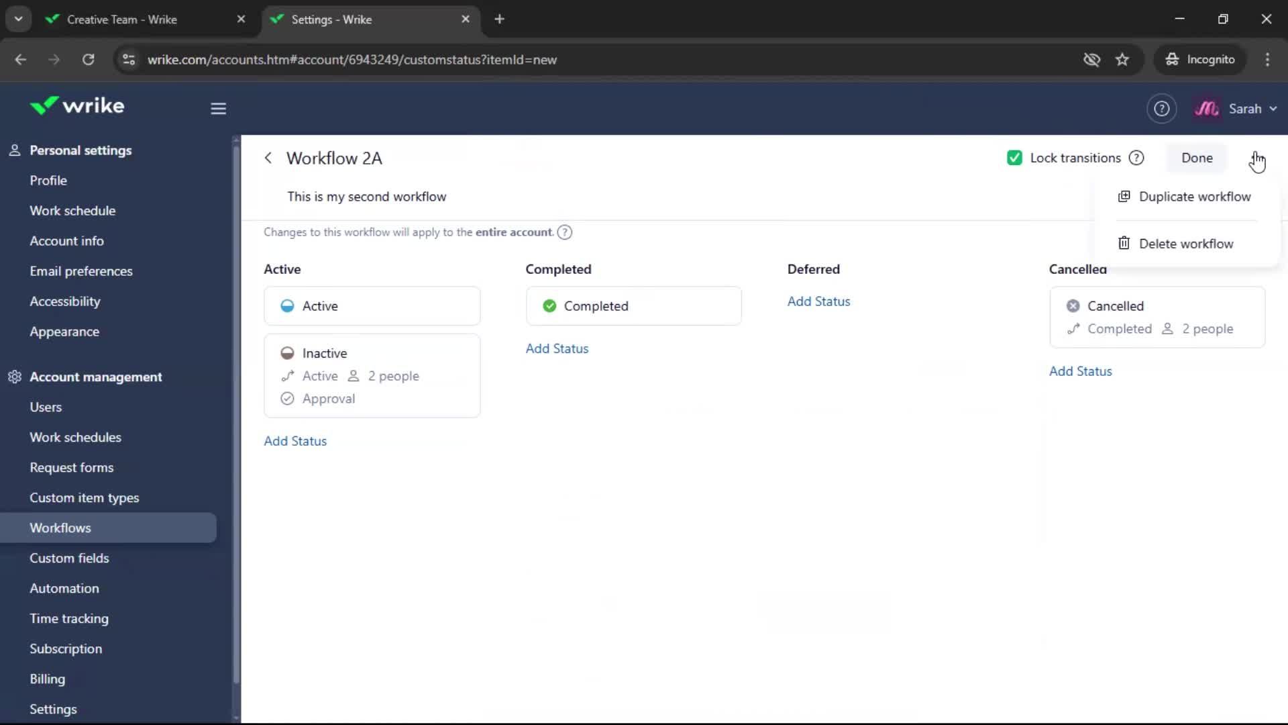Collapse sidebar with hamburger menu icon

coord(218,108)
